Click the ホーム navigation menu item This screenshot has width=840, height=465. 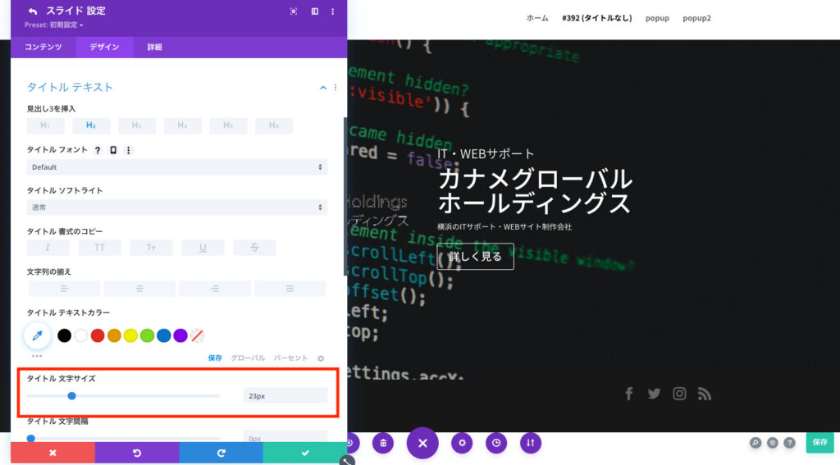tap(537, 18)
